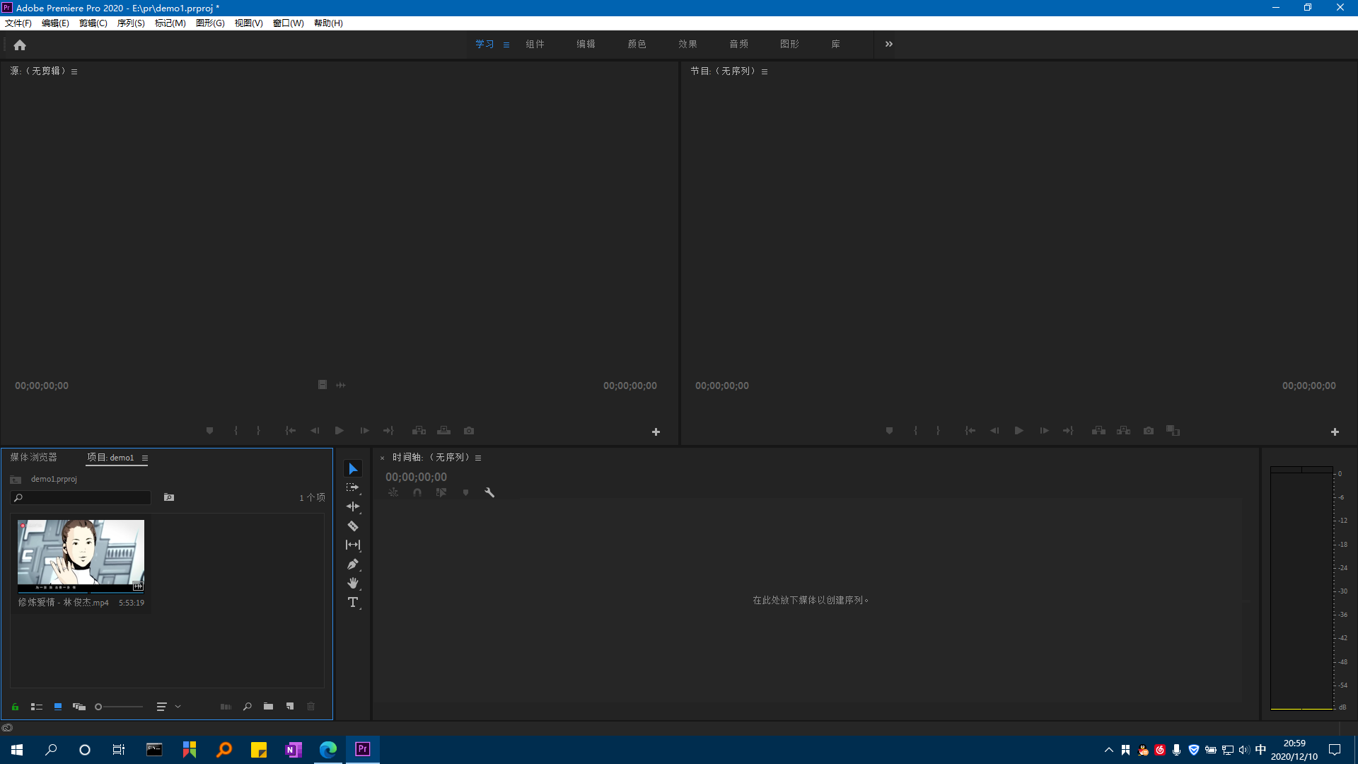The image size is (1358, 764).
Task: Expand workspace overflow chevron
Action: pyautogui.click(x=889, y=44)
